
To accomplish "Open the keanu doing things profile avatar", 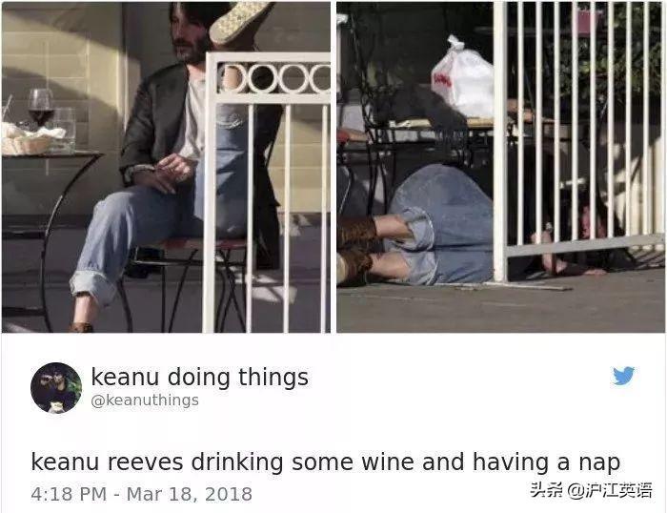I will [x=56, y=388].
